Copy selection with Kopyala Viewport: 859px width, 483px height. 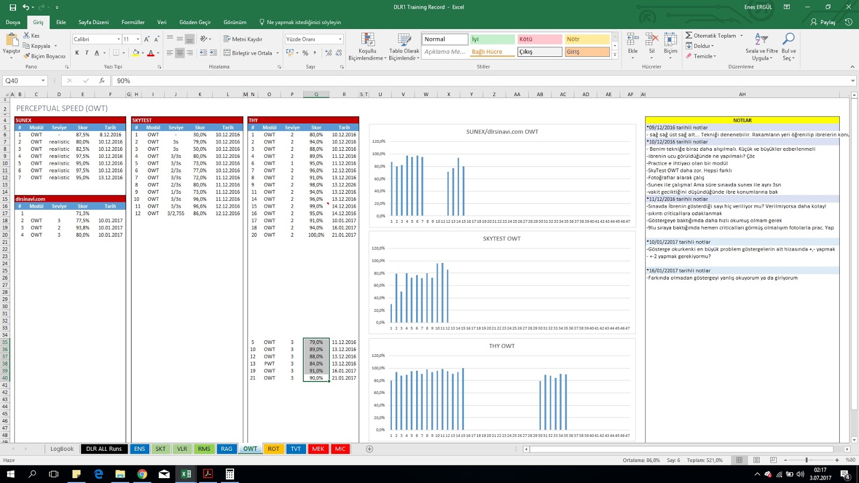click(x=37, y=46)
